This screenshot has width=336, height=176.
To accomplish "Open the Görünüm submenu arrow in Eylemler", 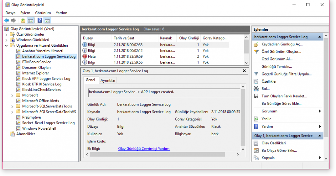I will (x=320, y=111).
